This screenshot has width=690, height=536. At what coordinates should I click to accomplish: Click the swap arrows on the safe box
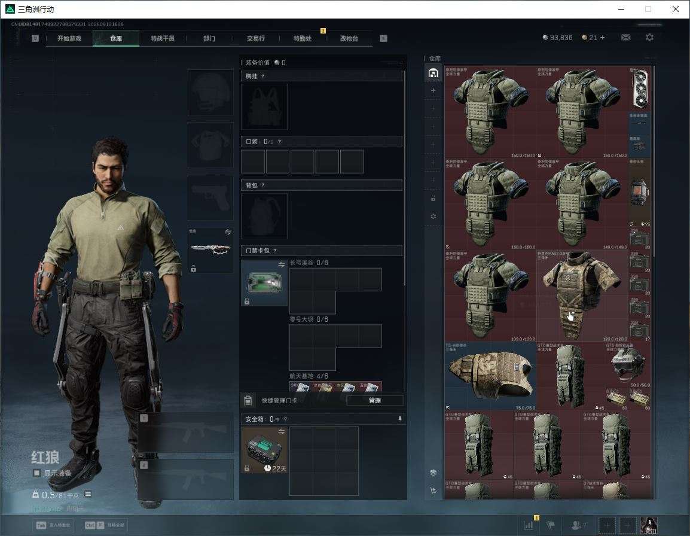tap(282, 432)
